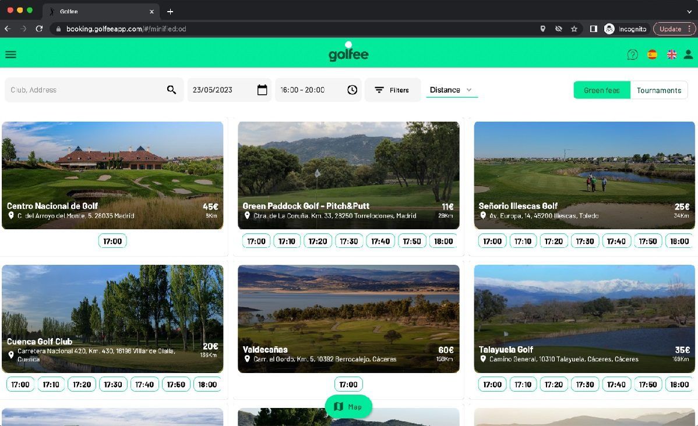Image resolution: width=698 pixels, height=426 pixels.
Task: Click the browser address bar URL
Action: [126, 29]
